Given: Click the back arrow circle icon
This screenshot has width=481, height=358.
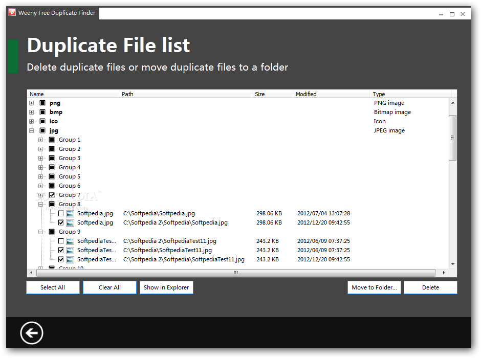Looking at the screenshot, I should 32,333.
